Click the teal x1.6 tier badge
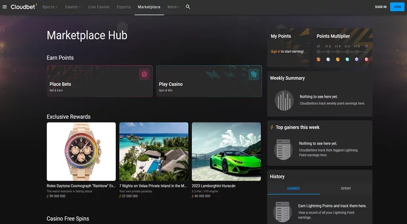The image size is (407, 224). [347, 60]
